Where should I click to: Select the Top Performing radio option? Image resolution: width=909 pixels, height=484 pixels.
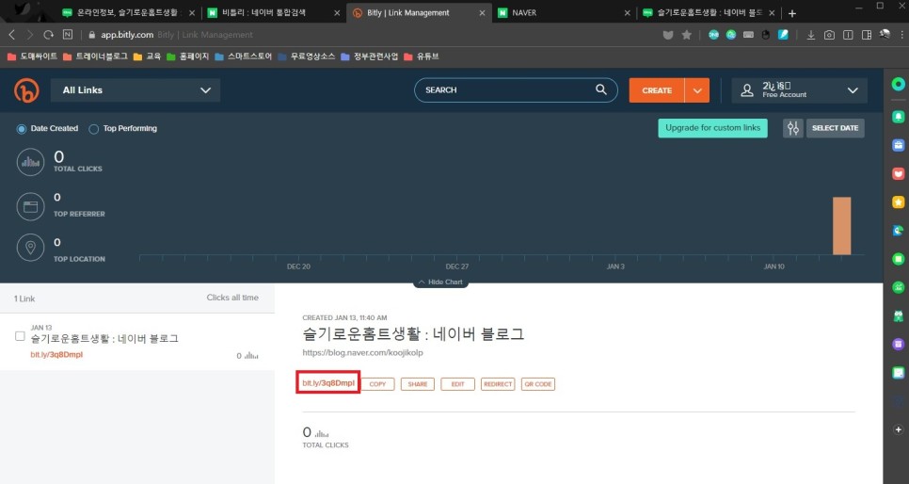(93, 129)
